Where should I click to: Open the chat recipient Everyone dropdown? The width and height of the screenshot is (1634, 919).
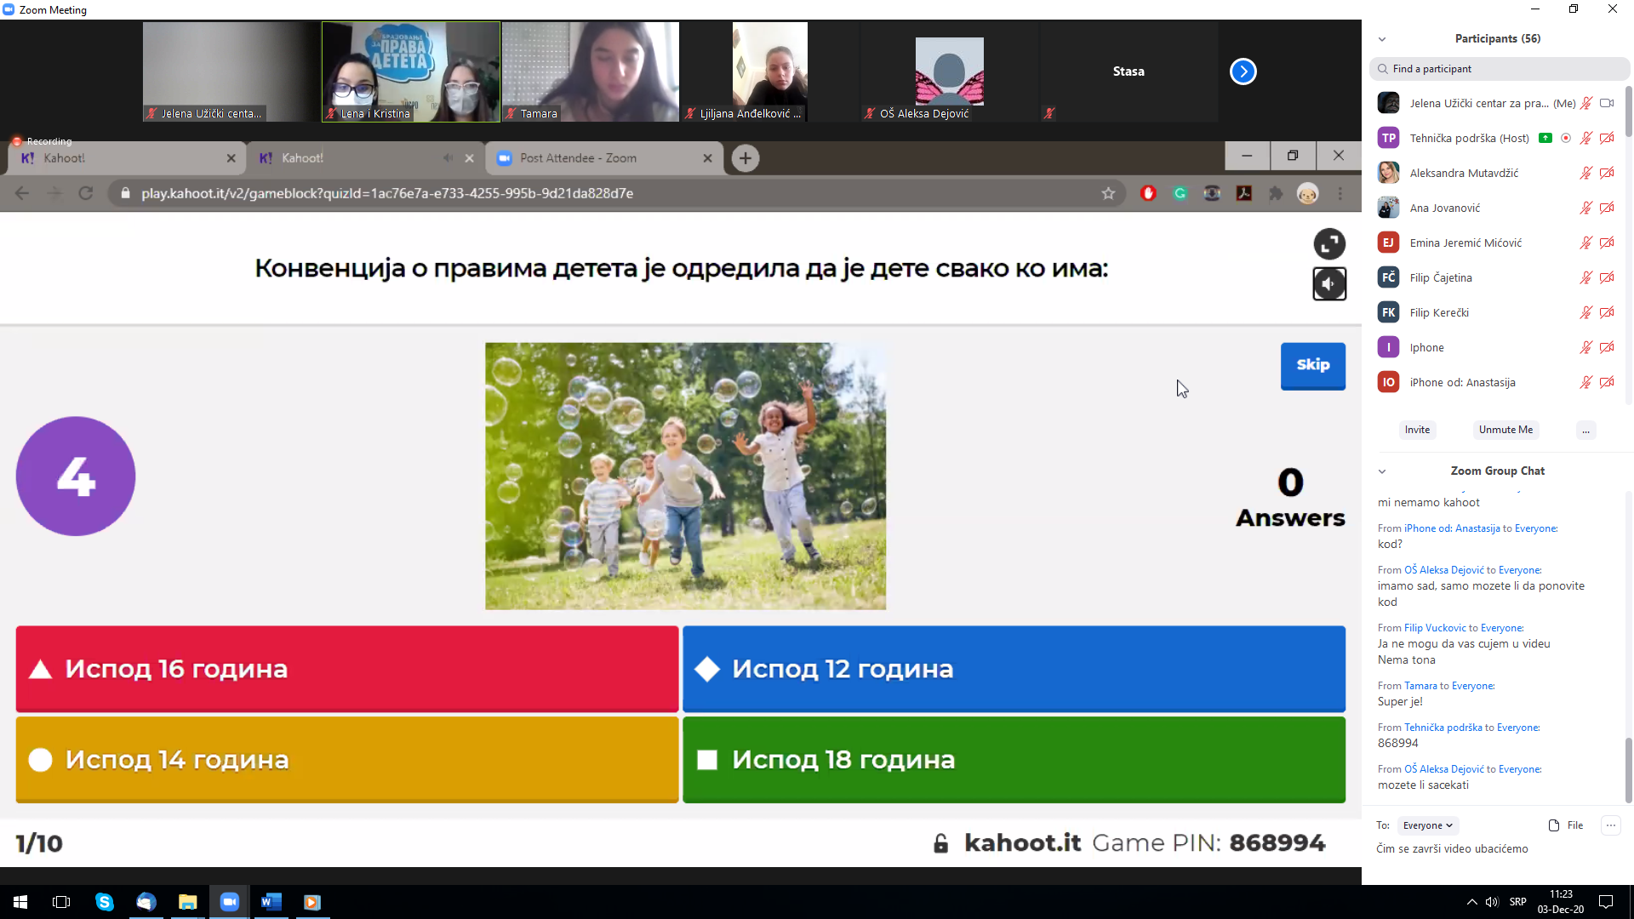coord(1427,825)
